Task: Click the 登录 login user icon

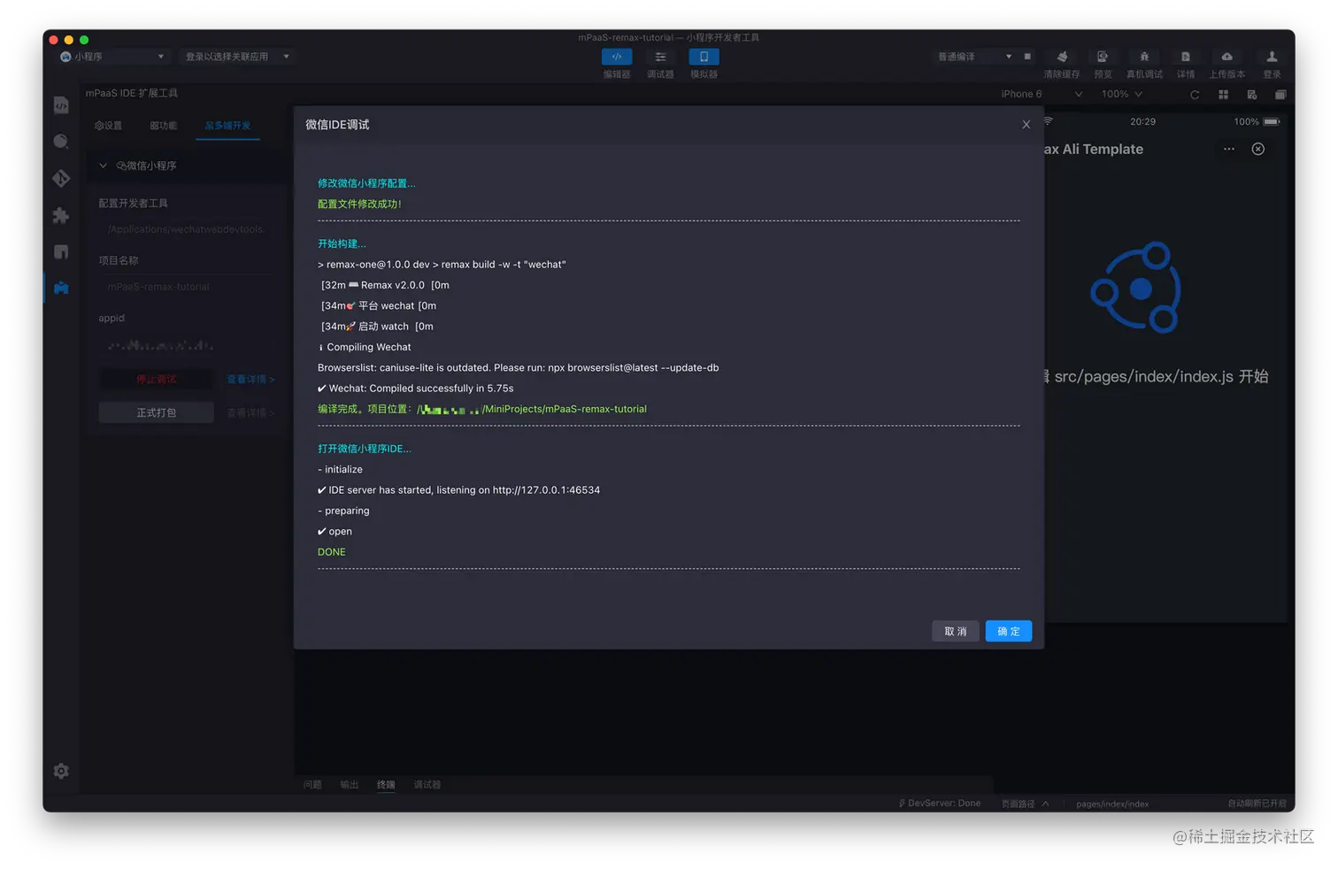Action: click(x=1272, y=57)
